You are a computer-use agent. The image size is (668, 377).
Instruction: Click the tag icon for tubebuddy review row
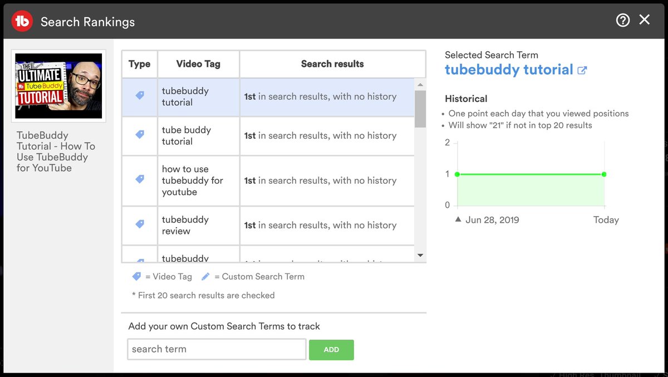click(x=140, y=224)
